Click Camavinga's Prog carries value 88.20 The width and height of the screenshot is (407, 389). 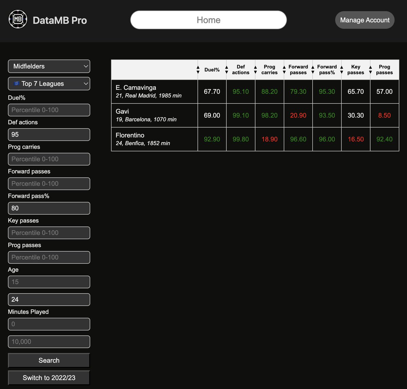(x=269, y=91)
